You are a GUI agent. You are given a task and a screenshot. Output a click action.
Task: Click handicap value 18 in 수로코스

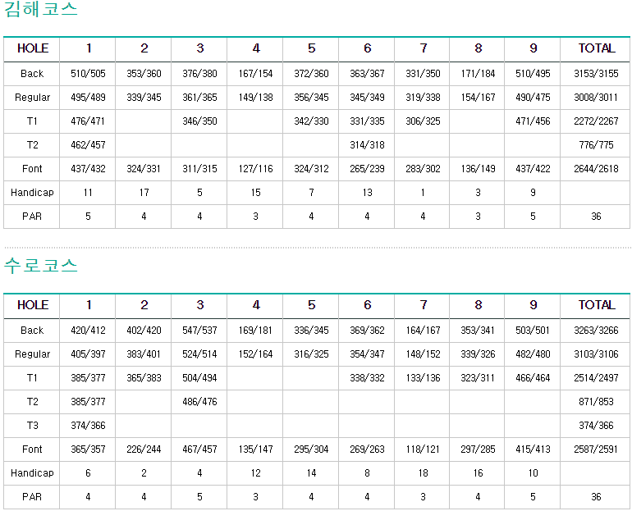[x=423, y=473]
